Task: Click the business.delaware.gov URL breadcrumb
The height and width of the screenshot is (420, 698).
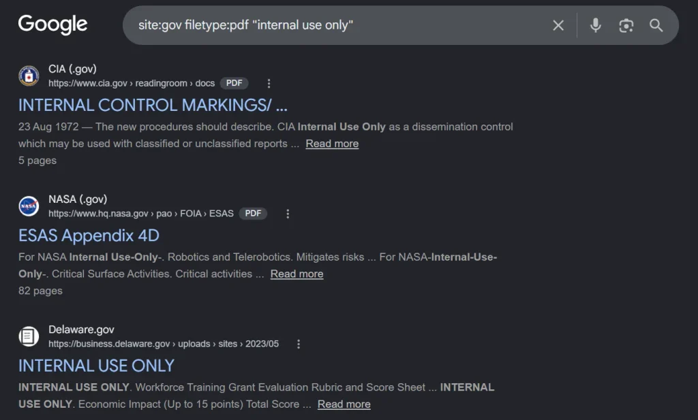Action: [x=164, y=344]
